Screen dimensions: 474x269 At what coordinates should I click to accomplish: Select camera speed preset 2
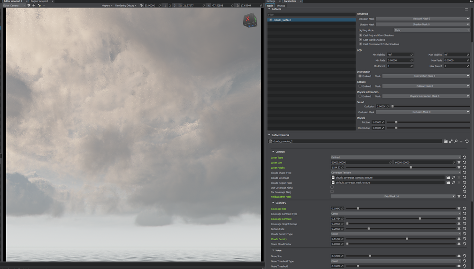click(170, 5)
